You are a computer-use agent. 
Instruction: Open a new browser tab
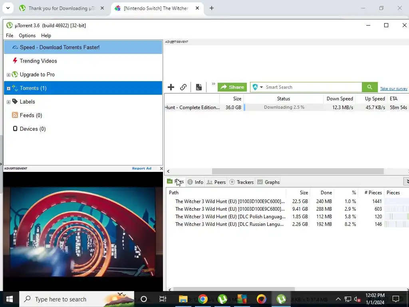tap(212, 8)
